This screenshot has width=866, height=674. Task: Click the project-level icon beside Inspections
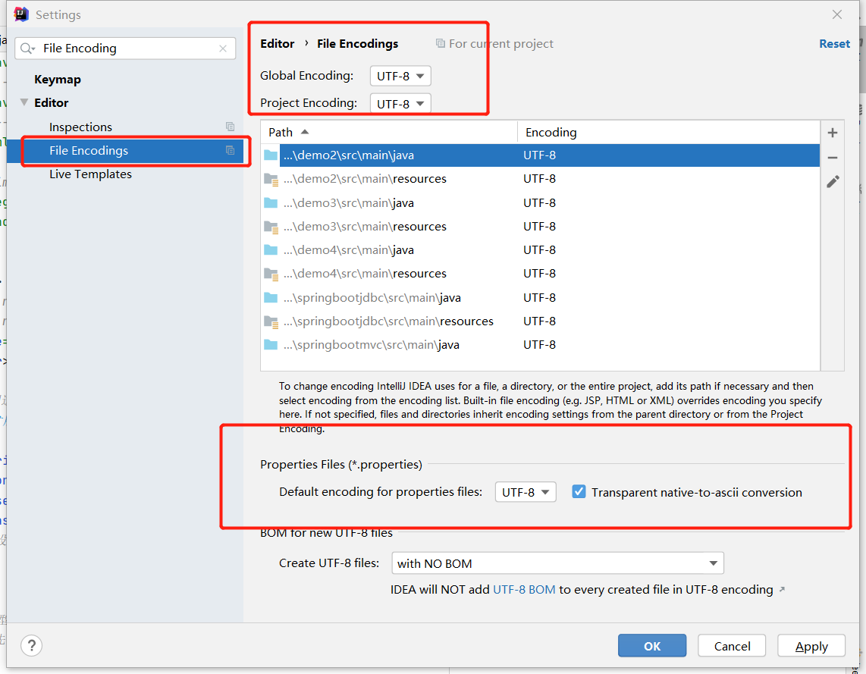coord(231,127)
